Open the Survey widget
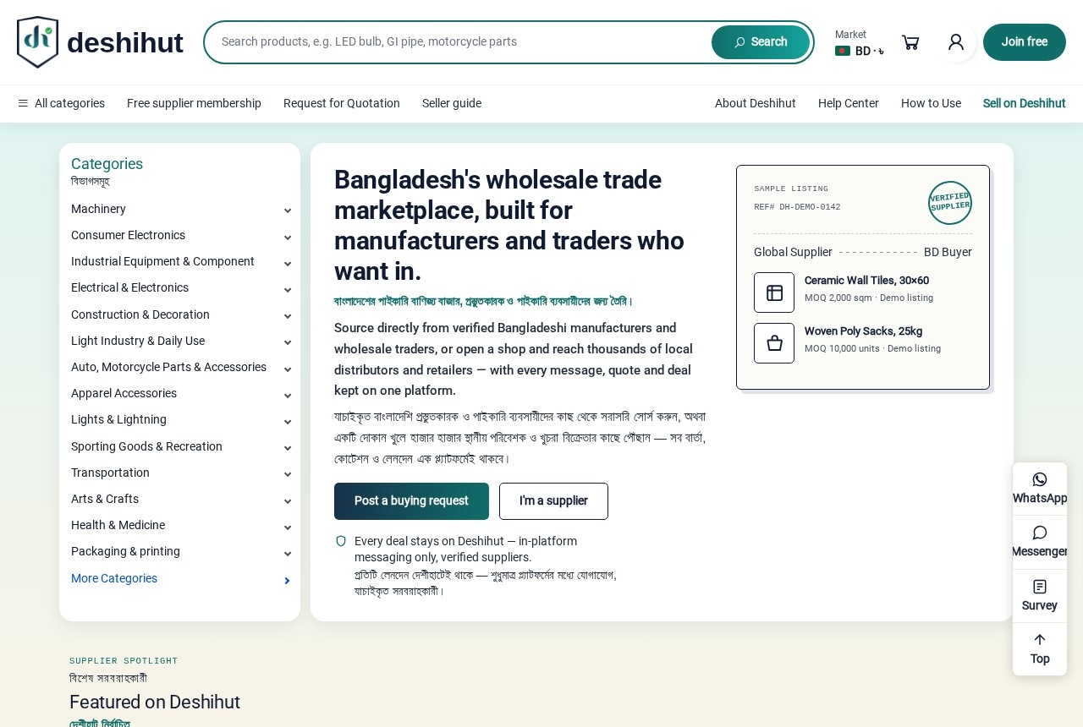 1040,596
